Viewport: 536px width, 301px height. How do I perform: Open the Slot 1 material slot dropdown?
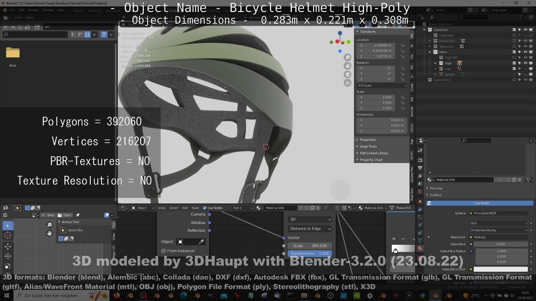(243, 208)
